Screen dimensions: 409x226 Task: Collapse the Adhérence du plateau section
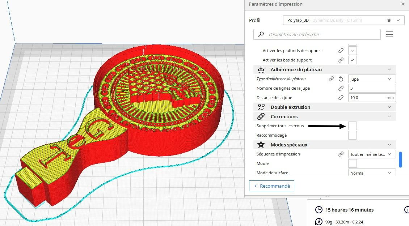389,69
